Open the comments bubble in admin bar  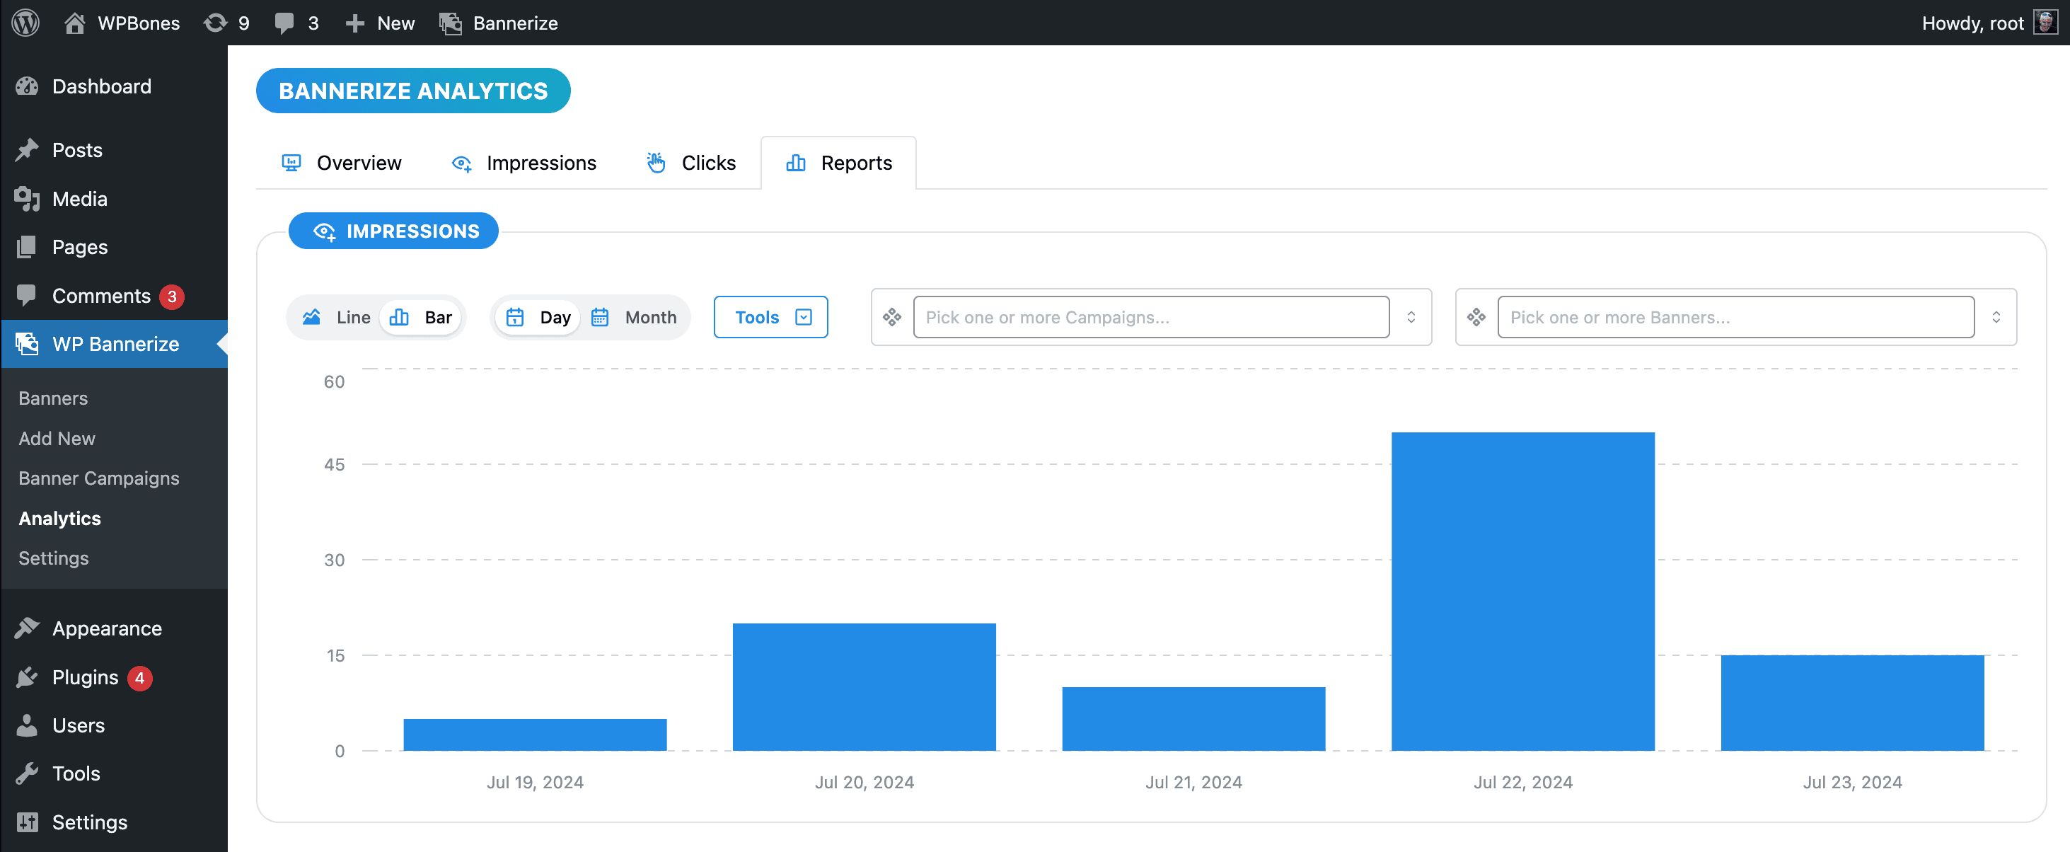click(284, 23)
